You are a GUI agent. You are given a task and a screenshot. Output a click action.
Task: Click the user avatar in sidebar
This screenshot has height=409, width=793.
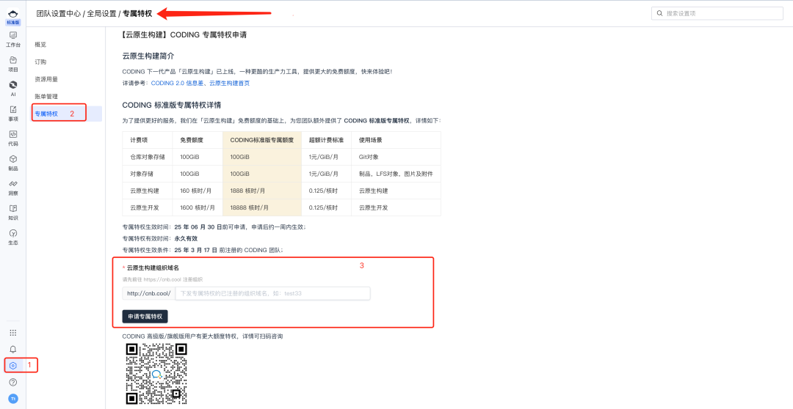click(13, 399)
